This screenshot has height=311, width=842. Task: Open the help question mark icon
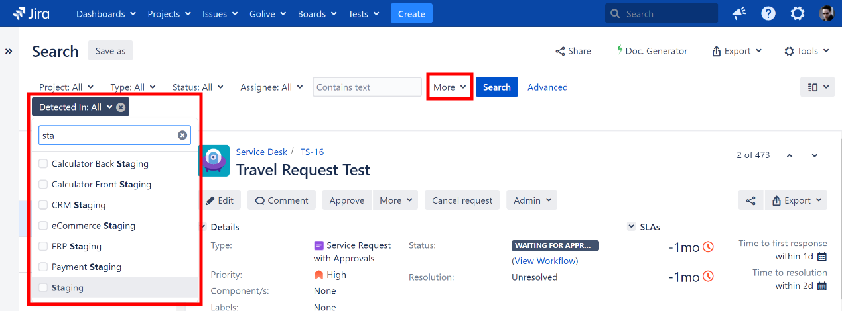[x=768, y=14]
